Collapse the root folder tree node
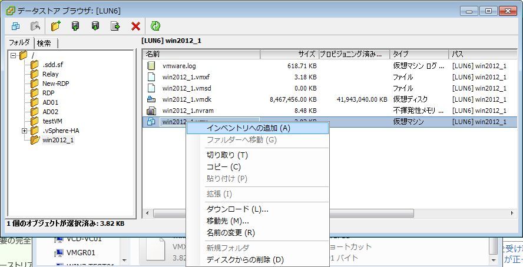The image size is (523, 267). [x=14, y=55]
